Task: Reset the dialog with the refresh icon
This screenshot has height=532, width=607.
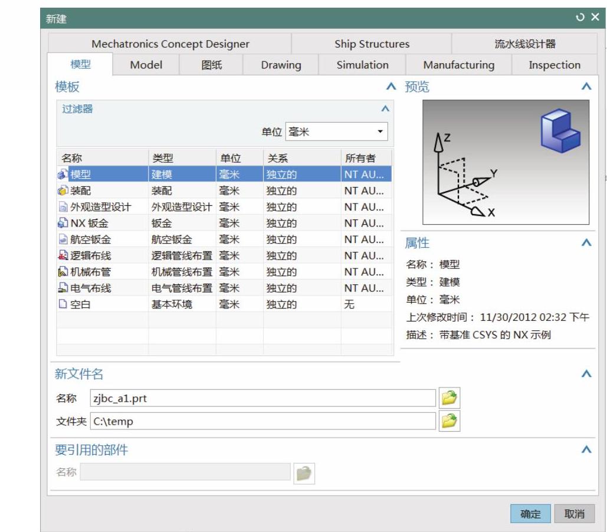Action: point(579,17)
